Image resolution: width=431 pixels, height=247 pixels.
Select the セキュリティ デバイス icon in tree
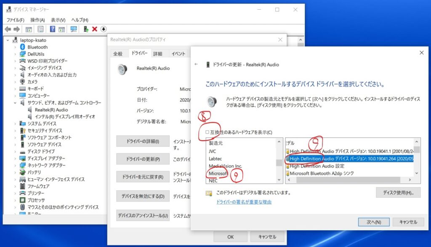23,131
